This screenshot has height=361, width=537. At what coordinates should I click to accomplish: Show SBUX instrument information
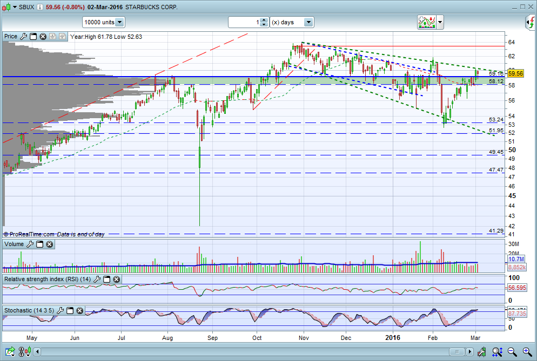click(40, 7)
